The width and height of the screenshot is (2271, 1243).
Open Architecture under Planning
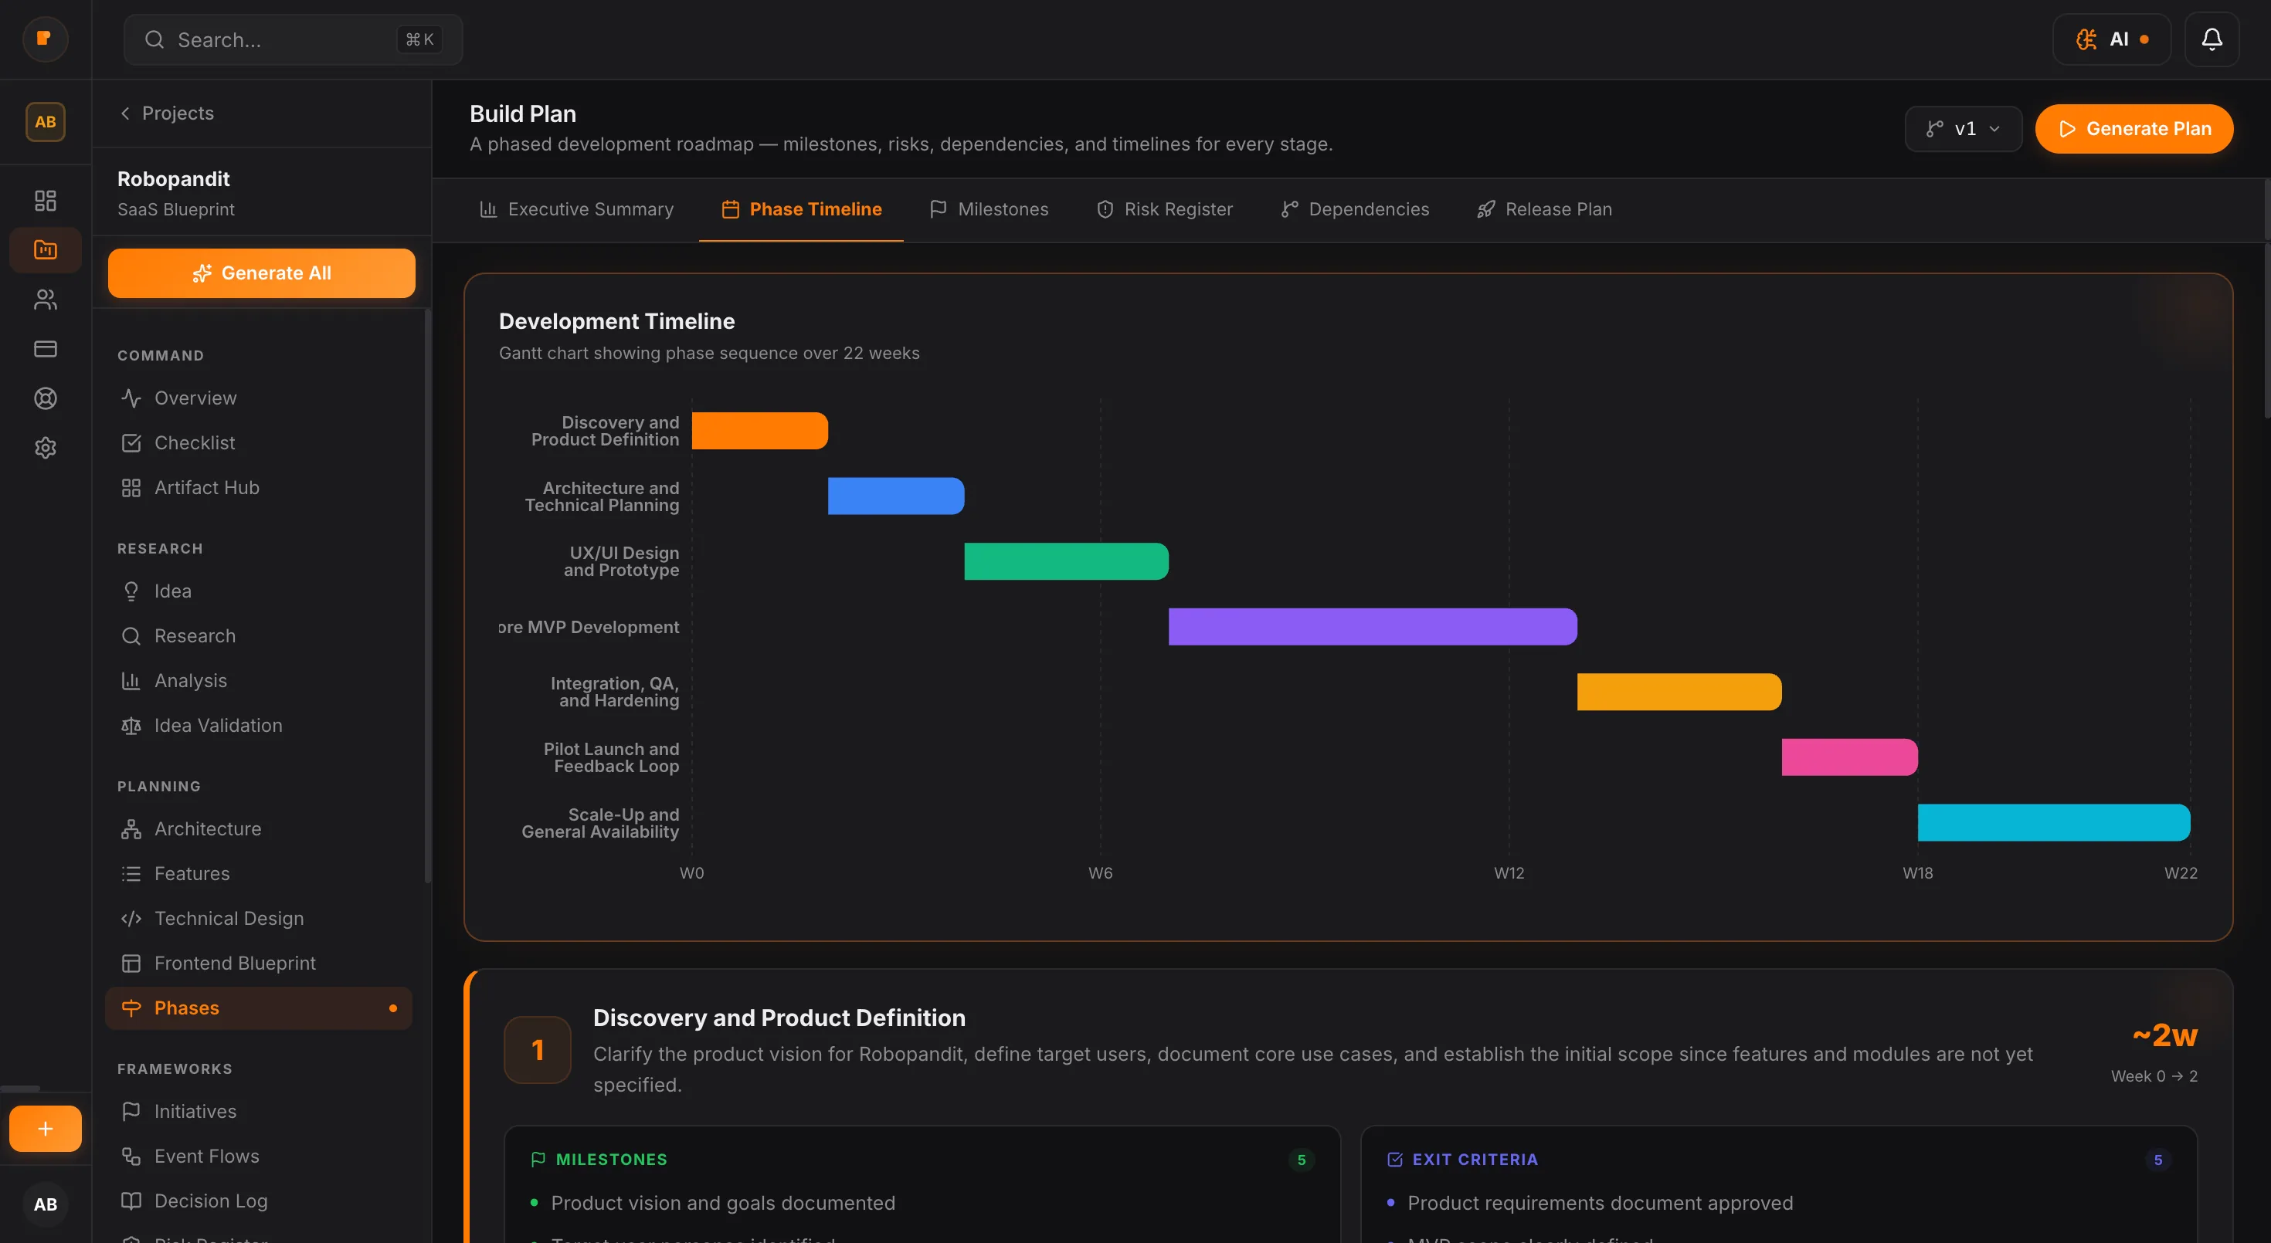(258, 829)
